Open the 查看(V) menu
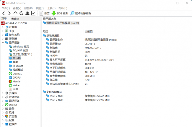 coord(17,8)
